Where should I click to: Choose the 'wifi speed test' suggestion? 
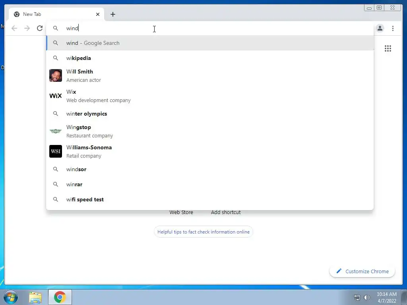click(210, 199)
